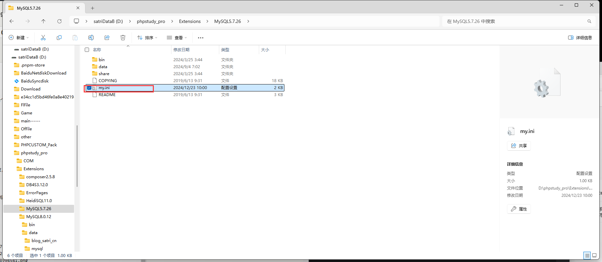Select the Download folder in sidebar
Image resolution: width=602 pixels, height=262 pixels.
point(31,89)
